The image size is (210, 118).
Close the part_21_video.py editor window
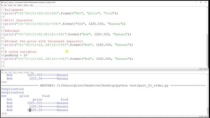206,2
